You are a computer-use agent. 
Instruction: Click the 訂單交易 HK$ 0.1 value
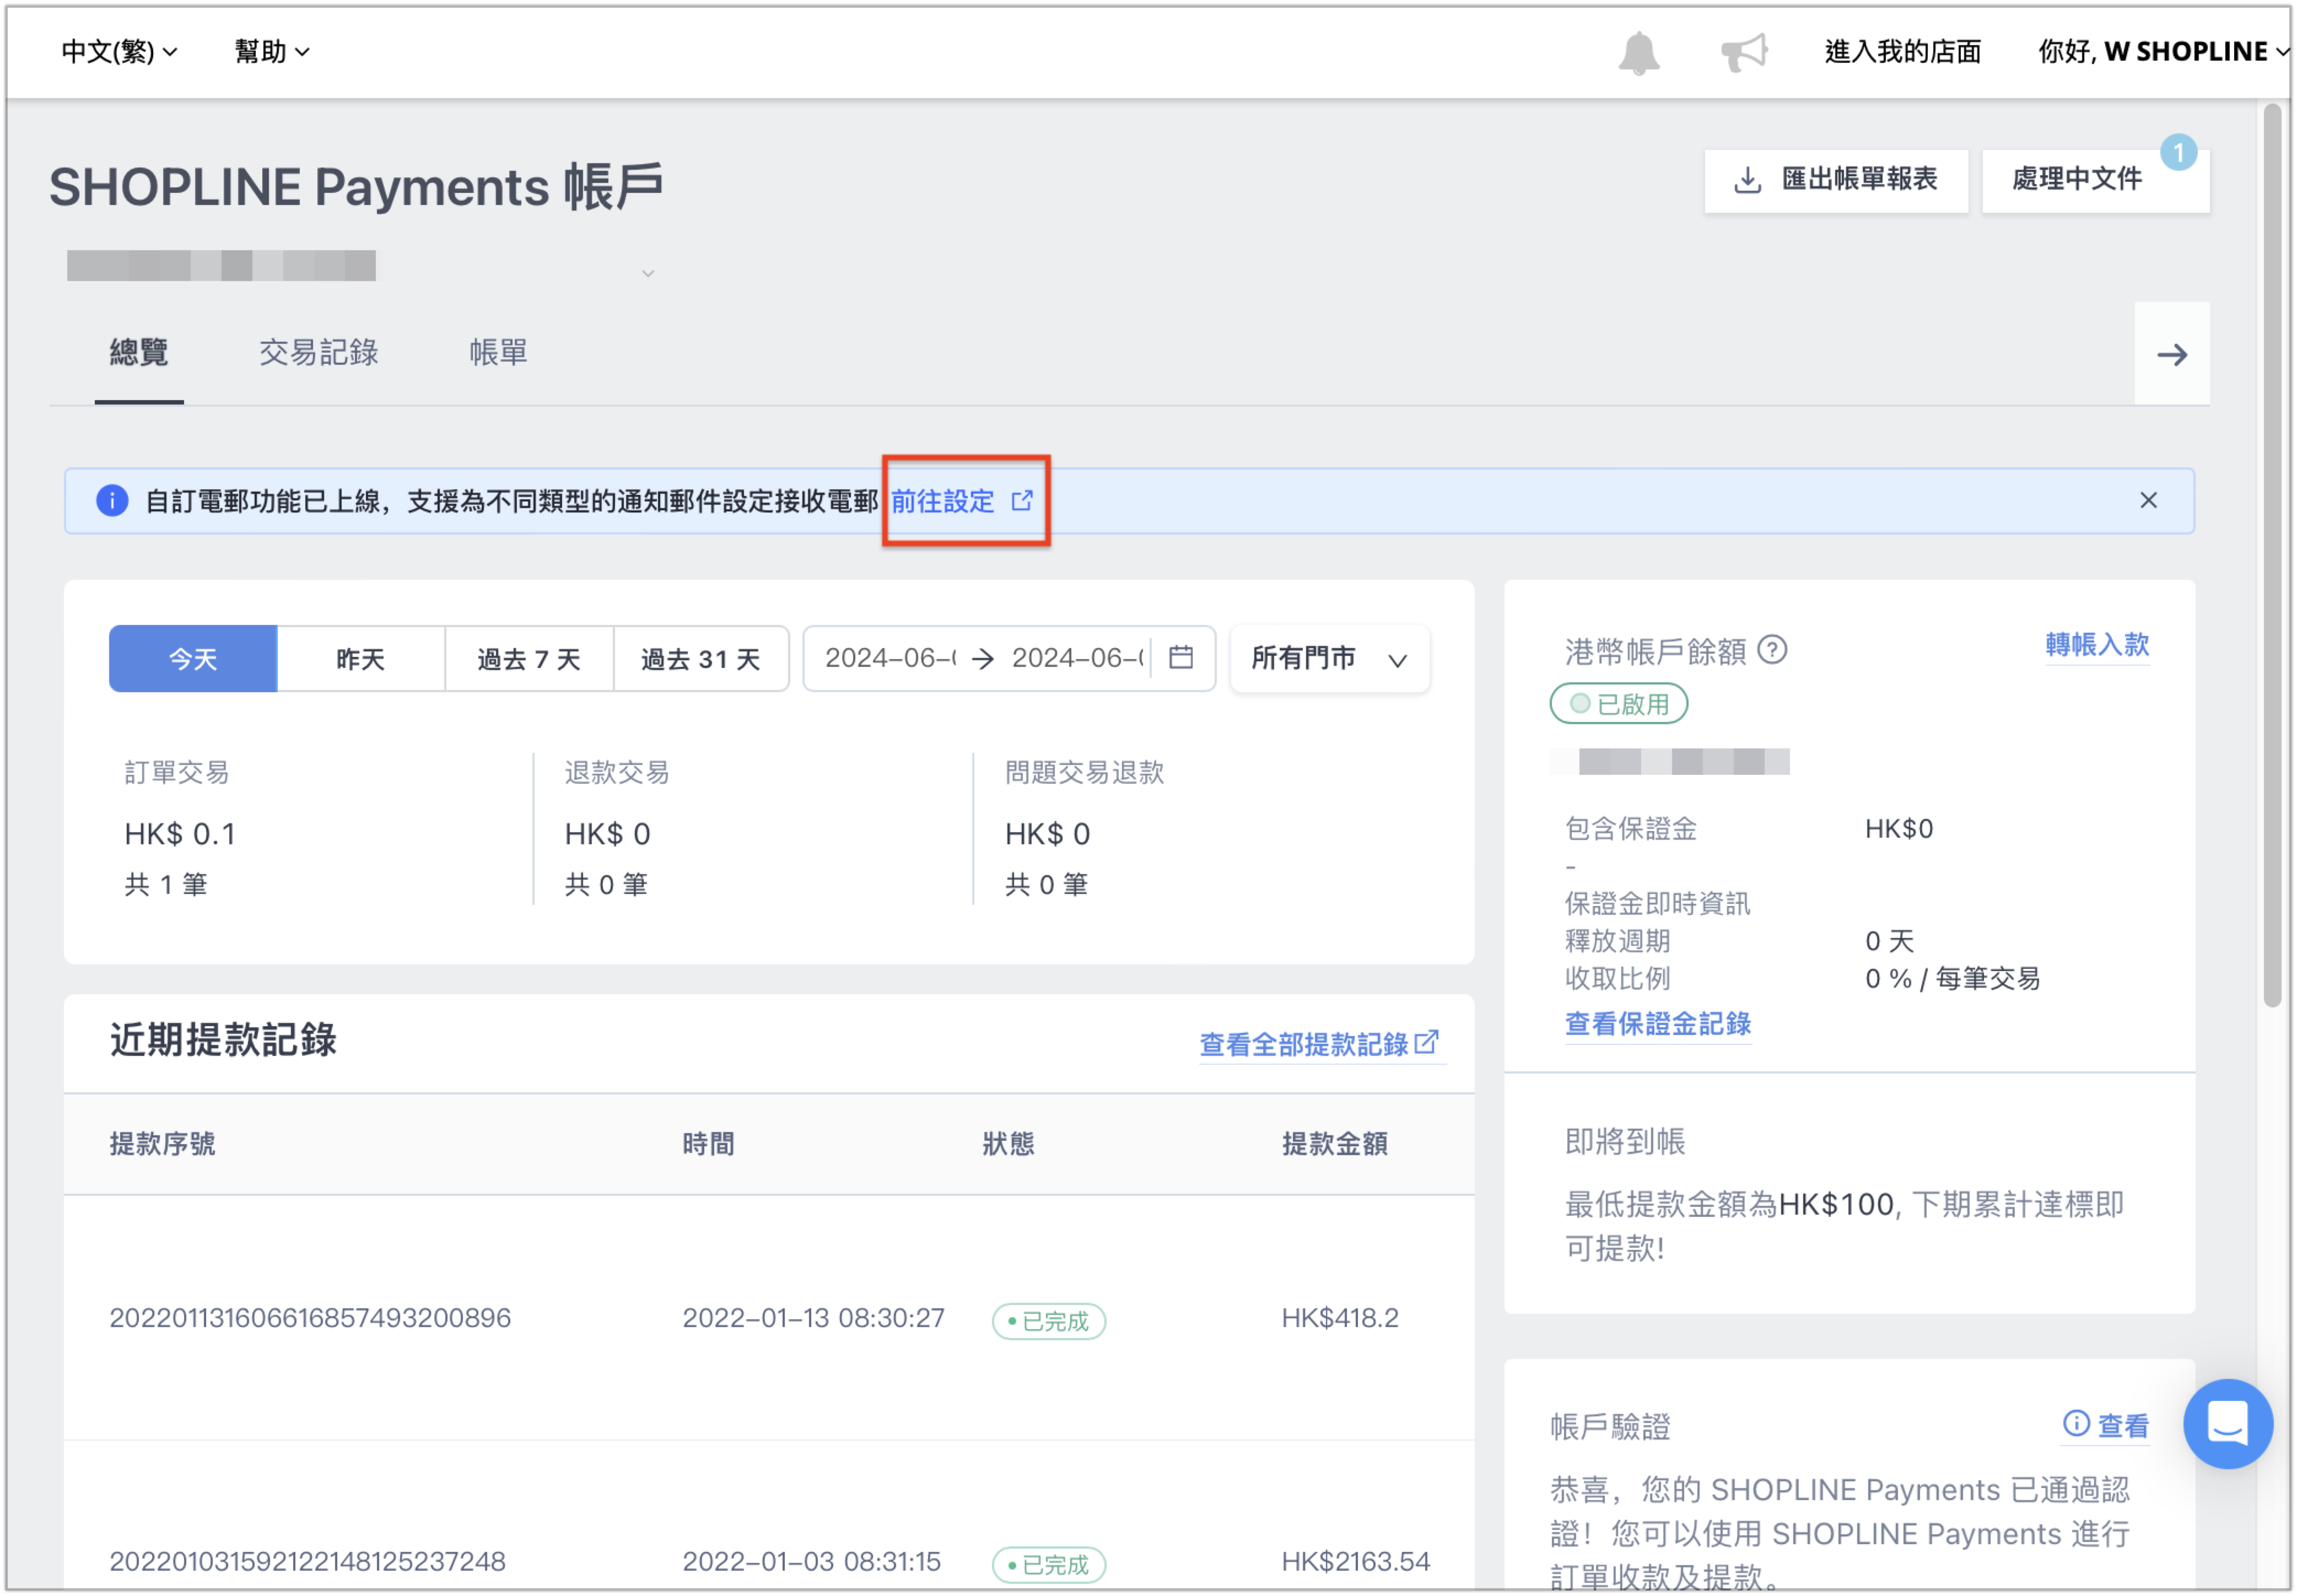(x=180, y=833)
